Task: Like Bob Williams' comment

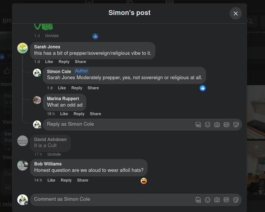Action: pyautogui.click(x=51, y=180)
